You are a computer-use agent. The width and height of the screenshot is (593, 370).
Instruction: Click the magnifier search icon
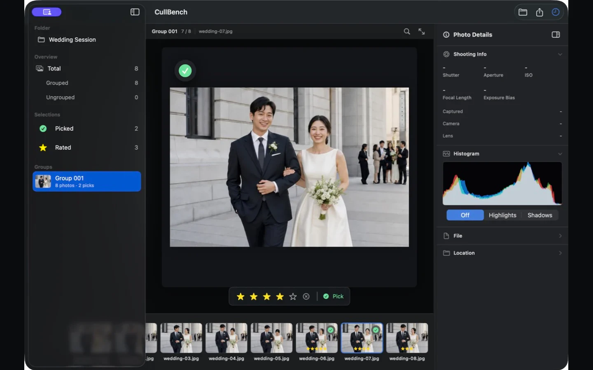coord(407,31)
